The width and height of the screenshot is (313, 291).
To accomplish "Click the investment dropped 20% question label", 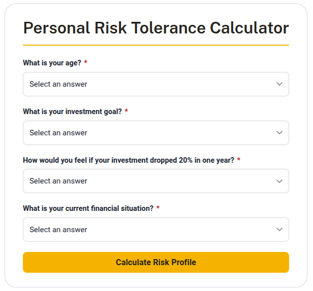I will pyautogui.click(x=129, y=160).
